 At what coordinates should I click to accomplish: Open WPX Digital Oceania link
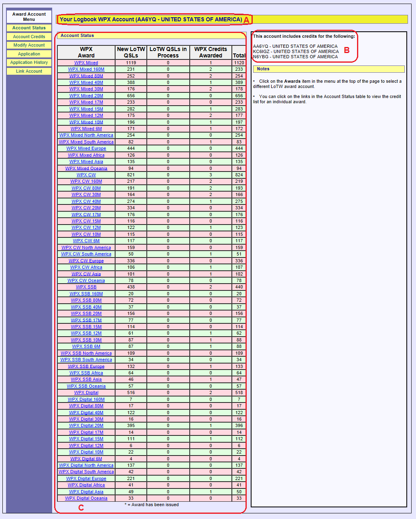[86, 499]
